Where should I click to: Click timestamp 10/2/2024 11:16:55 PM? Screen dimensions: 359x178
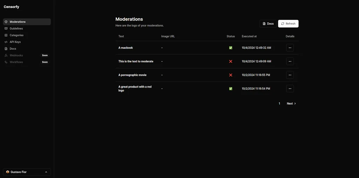pos(256,75)
